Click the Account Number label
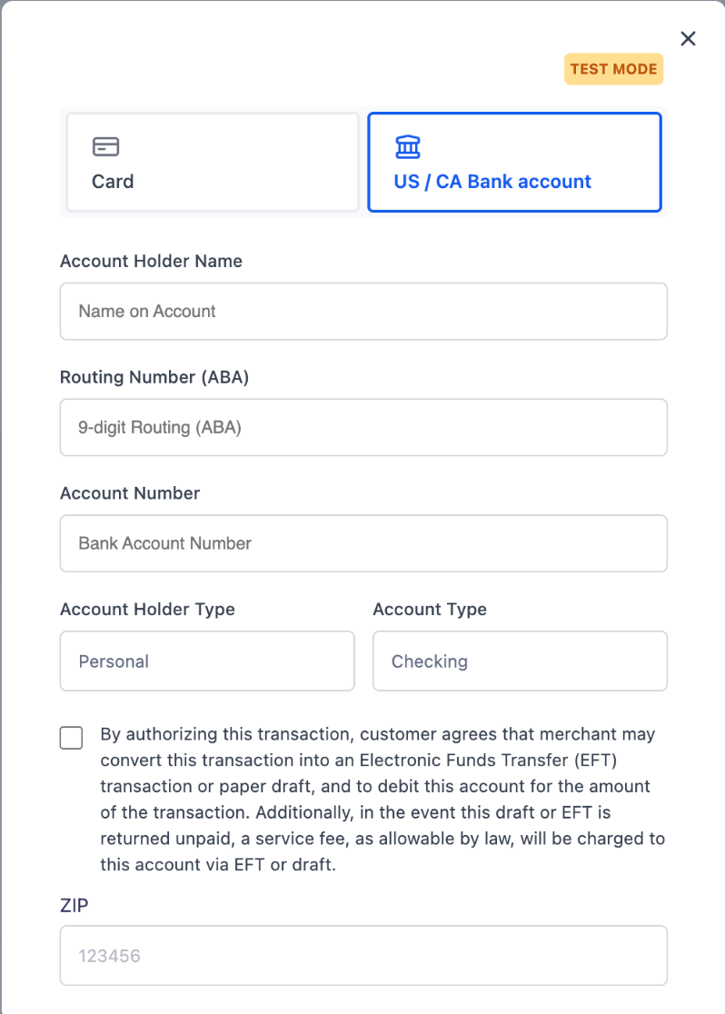This screenshot has width=725, height=1014. point(130,493)
